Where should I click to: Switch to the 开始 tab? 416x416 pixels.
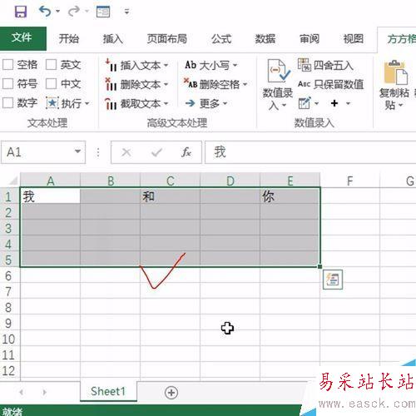click(x=69, y=39)
